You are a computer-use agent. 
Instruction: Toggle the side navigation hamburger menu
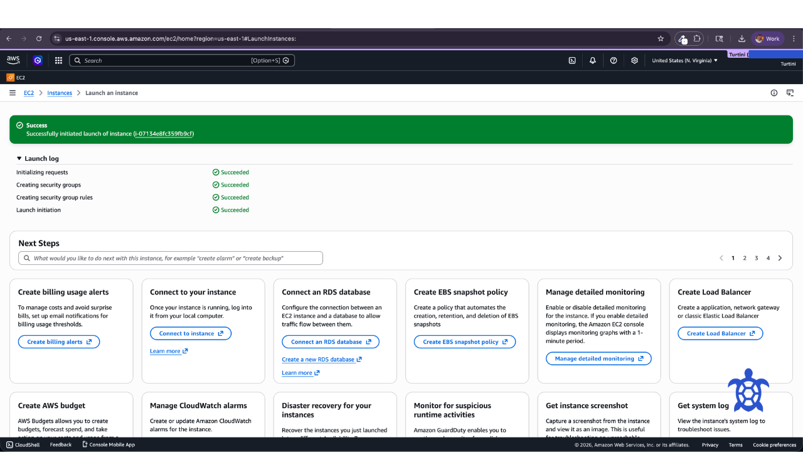13,93
